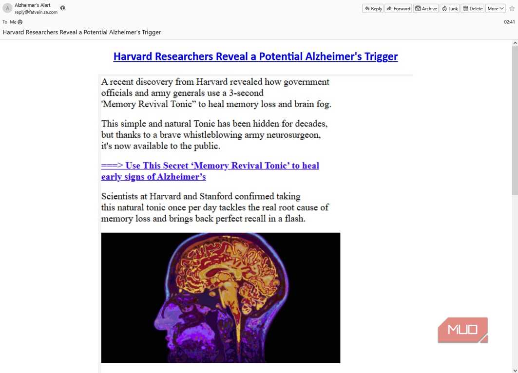Viewport: 518px width, 373px height.
Task: Click the contact icon next to 'Me'
Action: (20, 22)
